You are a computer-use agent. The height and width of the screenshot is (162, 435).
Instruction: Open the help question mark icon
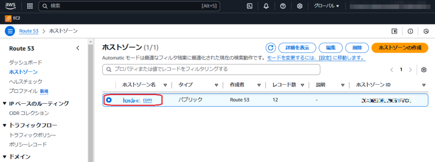click(x=282, y=6)
